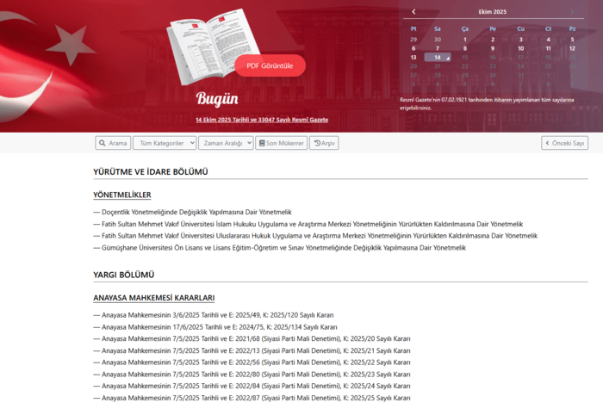Screen dimensions: 603x415
Task: Select calendar day 13
Action: tap(413, 57)
